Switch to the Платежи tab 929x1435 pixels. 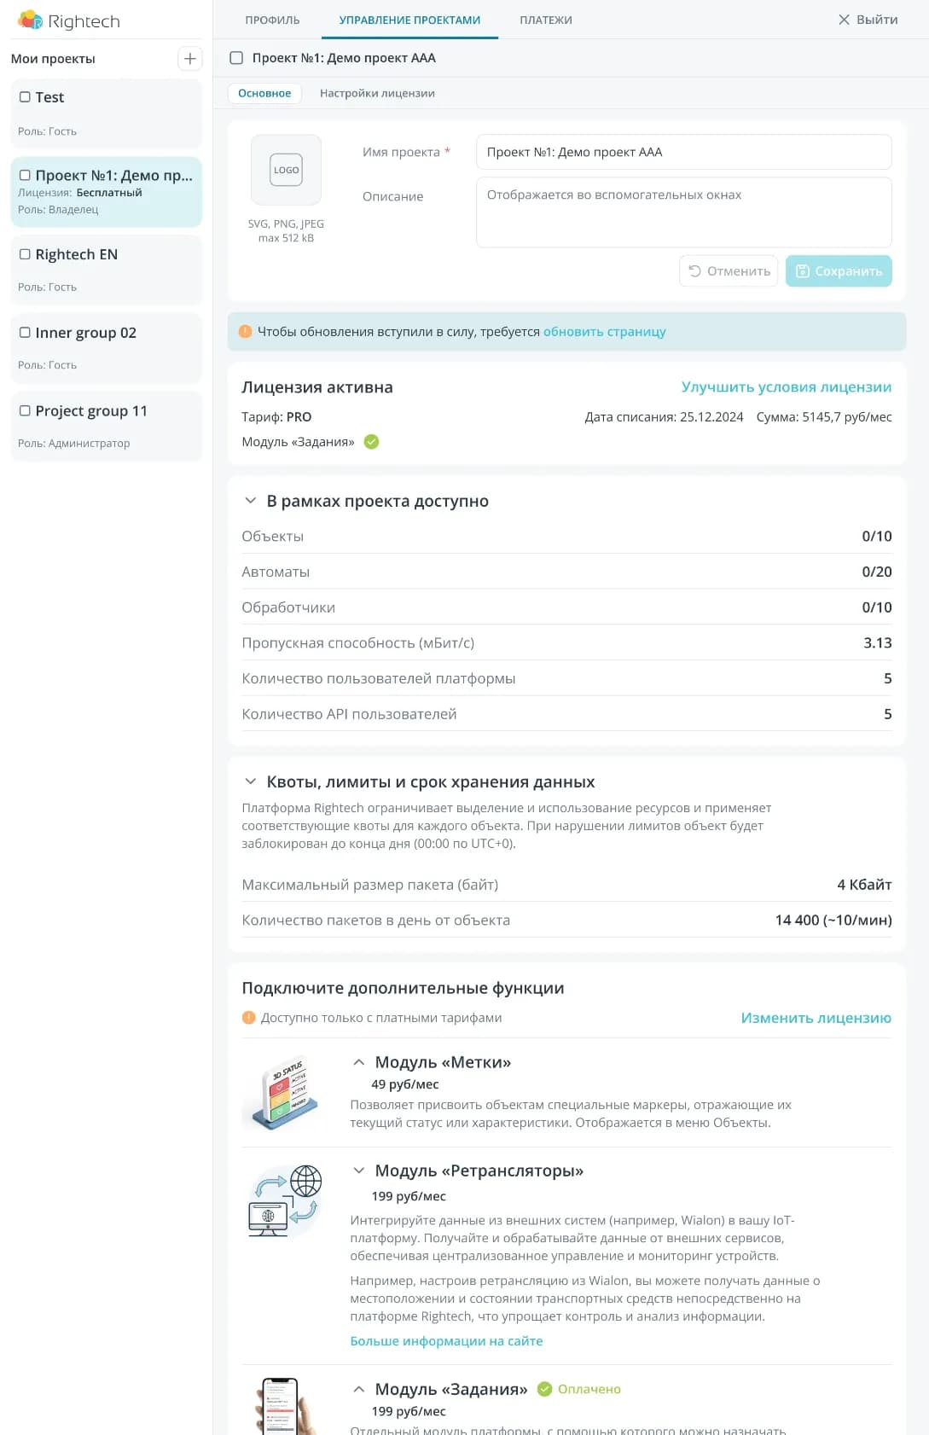click(x=546, y=20)
